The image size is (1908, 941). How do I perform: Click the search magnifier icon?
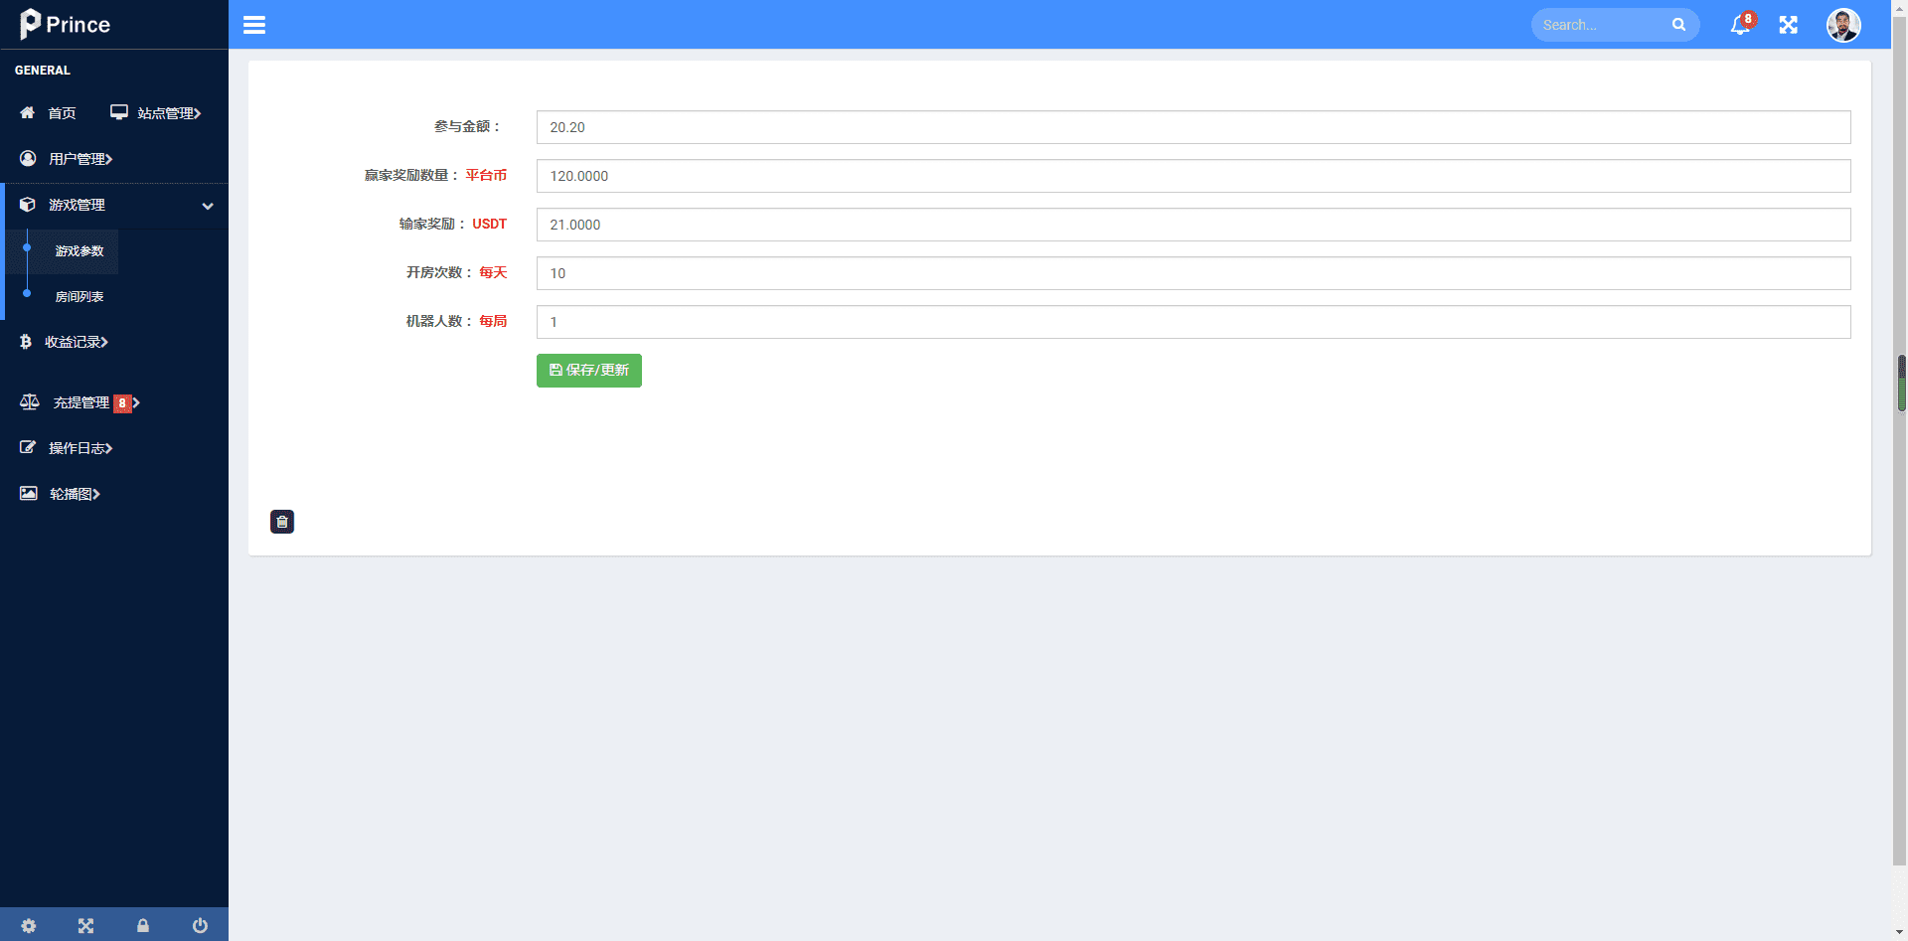1678,25
